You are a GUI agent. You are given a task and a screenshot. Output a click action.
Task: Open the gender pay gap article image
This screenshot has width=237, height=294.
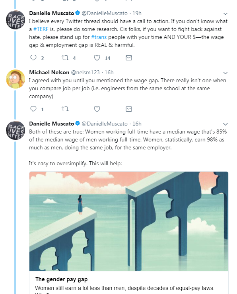click(x=129, y=221)
